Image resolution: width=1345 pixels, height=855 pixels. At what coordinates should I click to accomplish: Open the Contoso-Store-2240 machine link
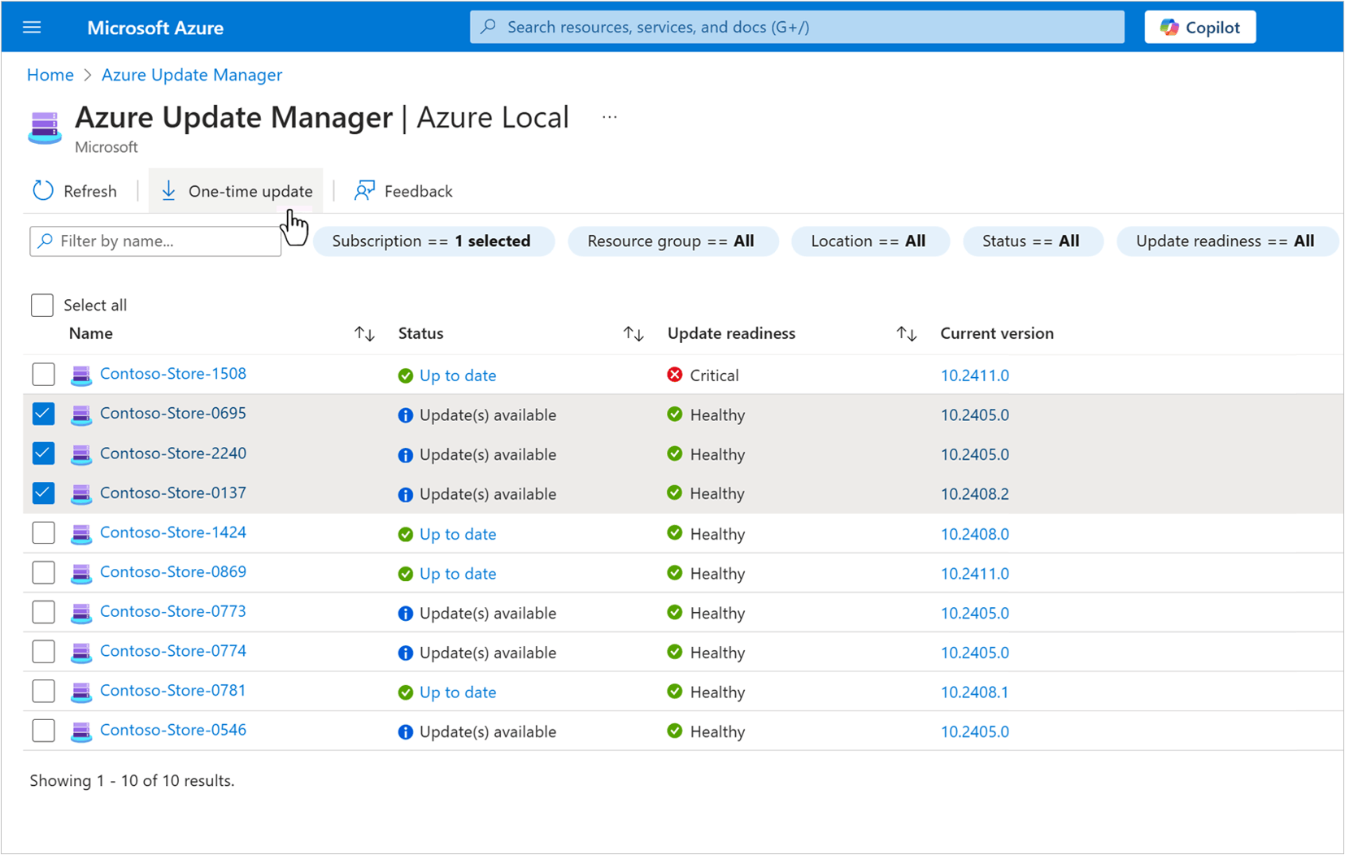tap(172, 454)
